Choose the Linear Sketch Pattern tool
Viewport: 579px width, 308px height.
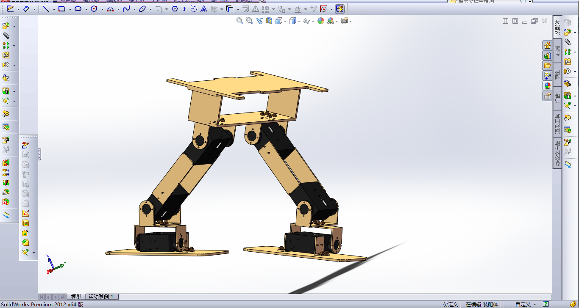click(x=266, y=9)
